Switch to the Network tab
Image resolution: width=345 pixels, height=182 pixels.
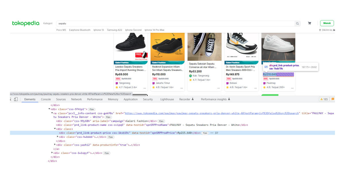pos(76,99)
